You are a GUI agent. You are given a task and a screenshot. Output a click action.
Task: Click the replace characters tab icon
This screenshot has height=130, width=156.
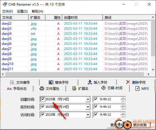(51, 82)
